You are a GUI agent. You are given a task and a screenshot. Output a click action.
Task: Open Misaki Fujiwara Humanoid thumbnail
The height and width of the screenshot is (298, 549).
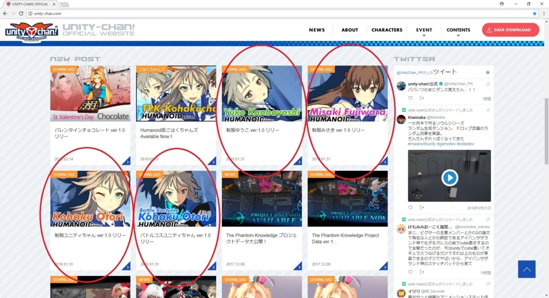click(347, 93)
